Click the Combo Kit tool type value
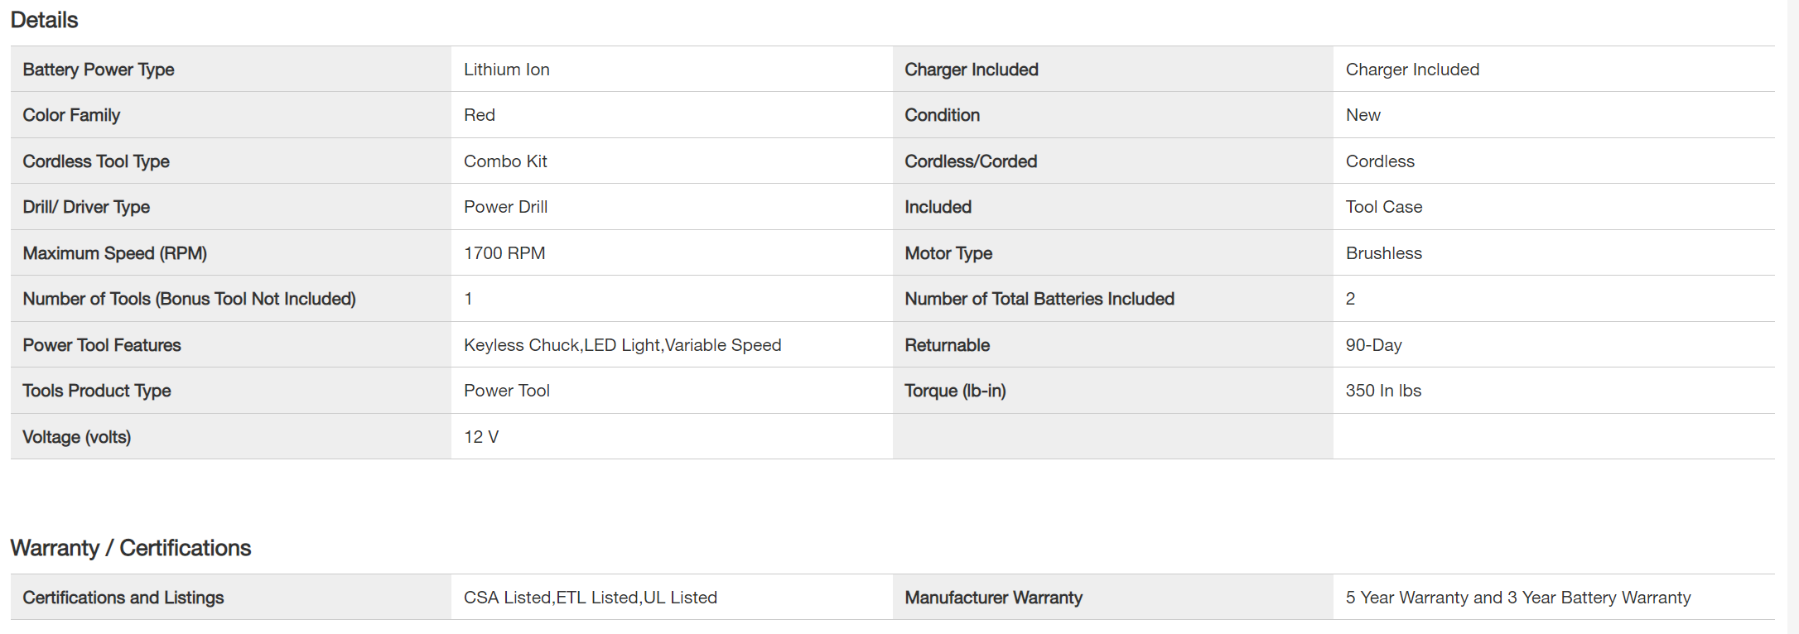1799x634 pixels. point(505,161)
